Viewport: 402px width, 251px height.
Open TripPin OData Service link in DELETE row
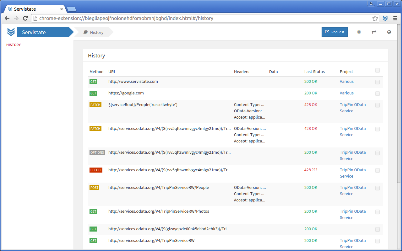point(353,173)
